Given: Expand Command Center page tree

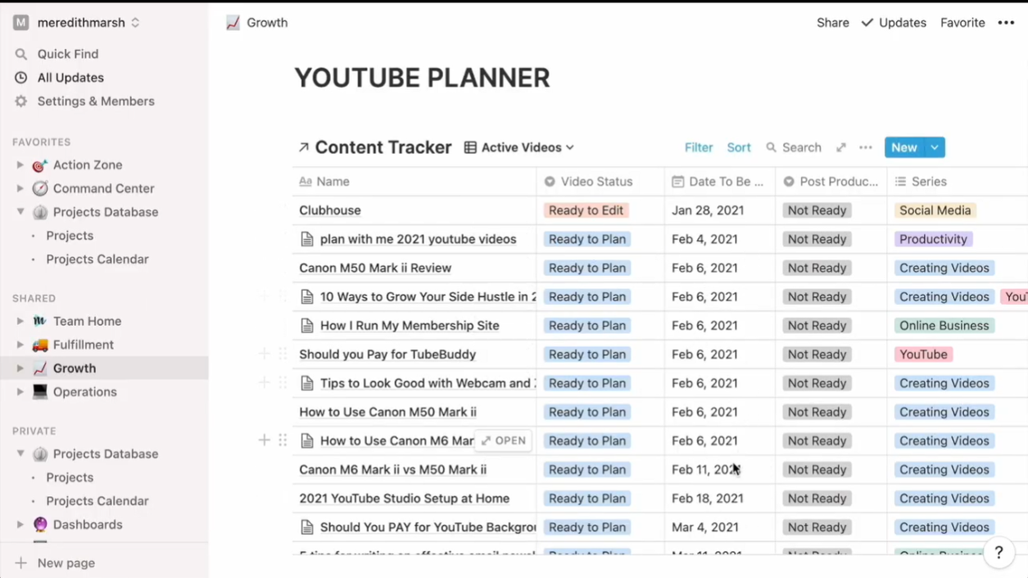Looking at the screenshot, I should 20,188.
